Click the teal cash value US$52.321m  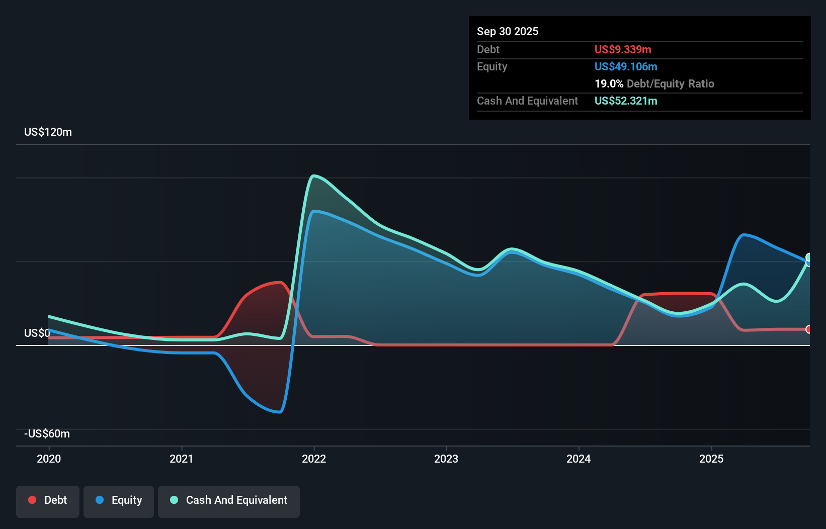coord(626,101)
